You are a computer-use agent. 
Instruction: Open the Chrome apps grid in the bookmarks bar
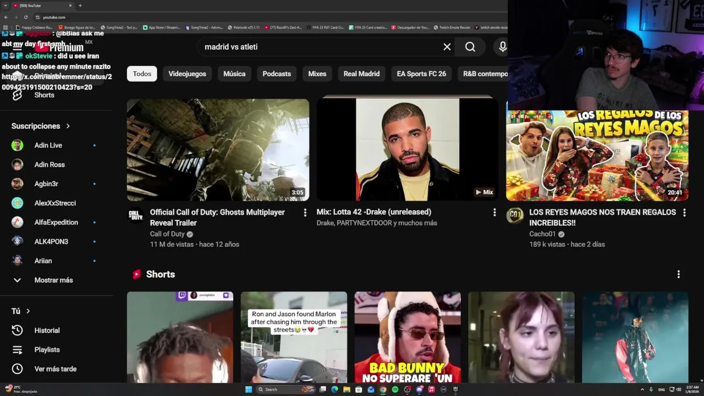click(x=6, y=28)
